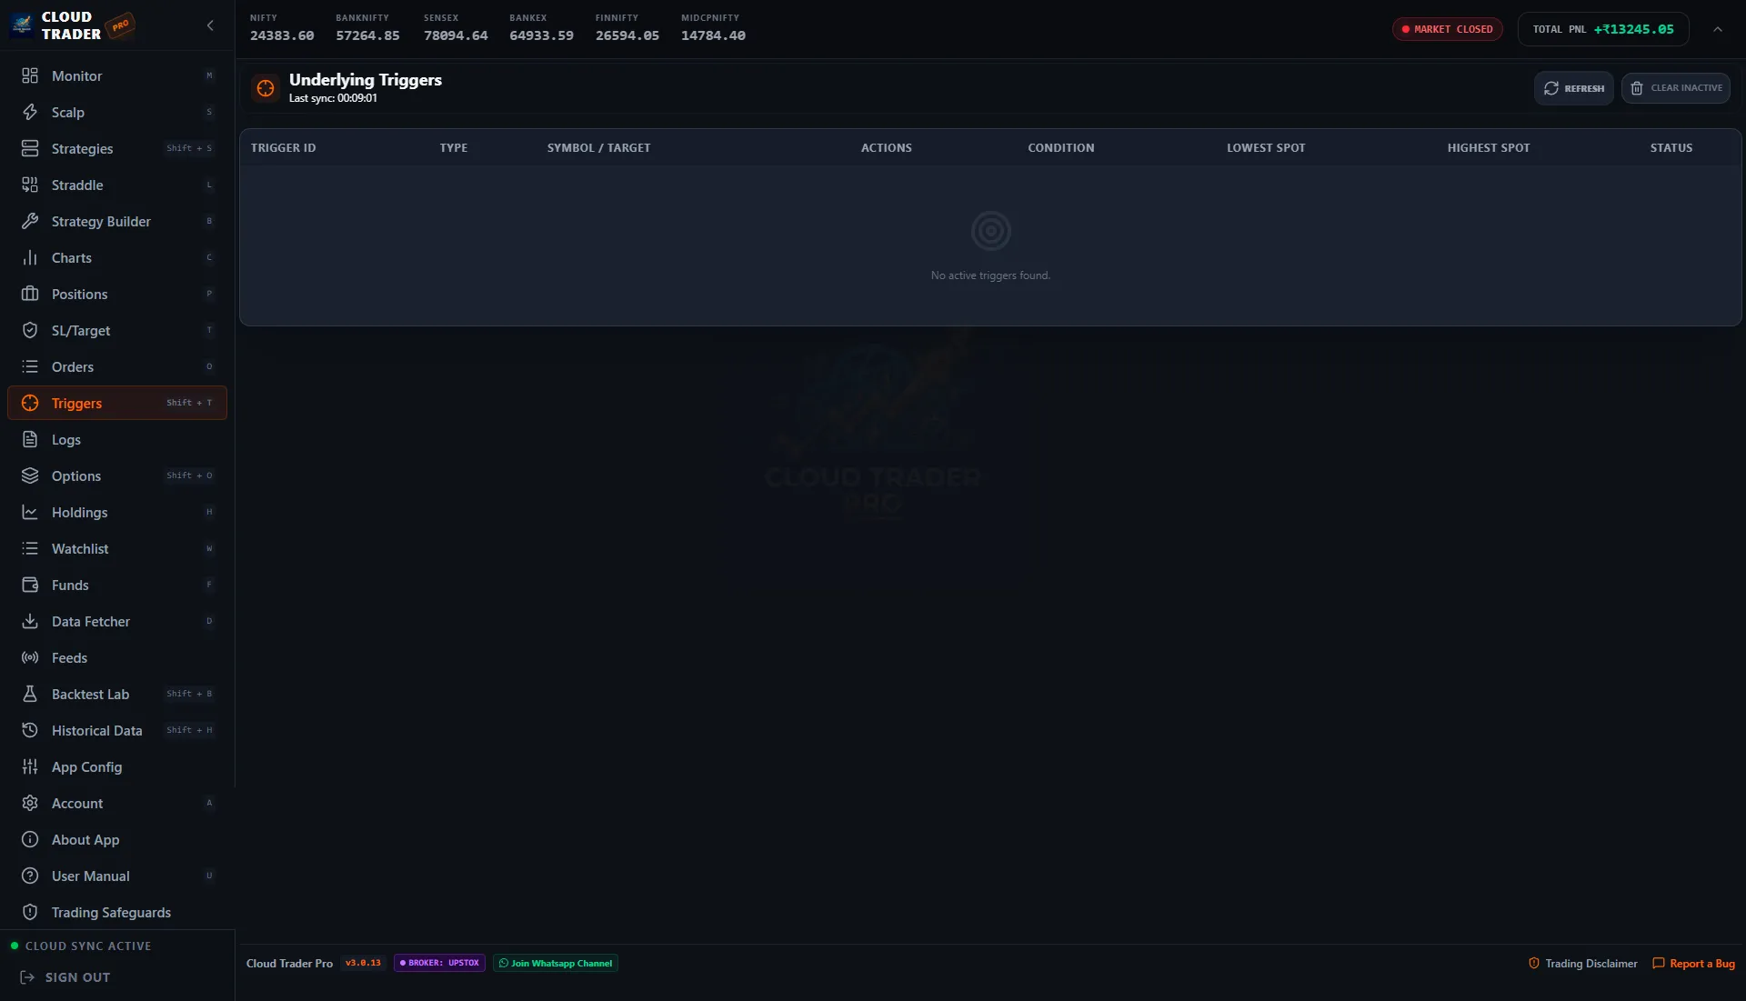Click the Scalp lightning bolt icon

[30, 112]
